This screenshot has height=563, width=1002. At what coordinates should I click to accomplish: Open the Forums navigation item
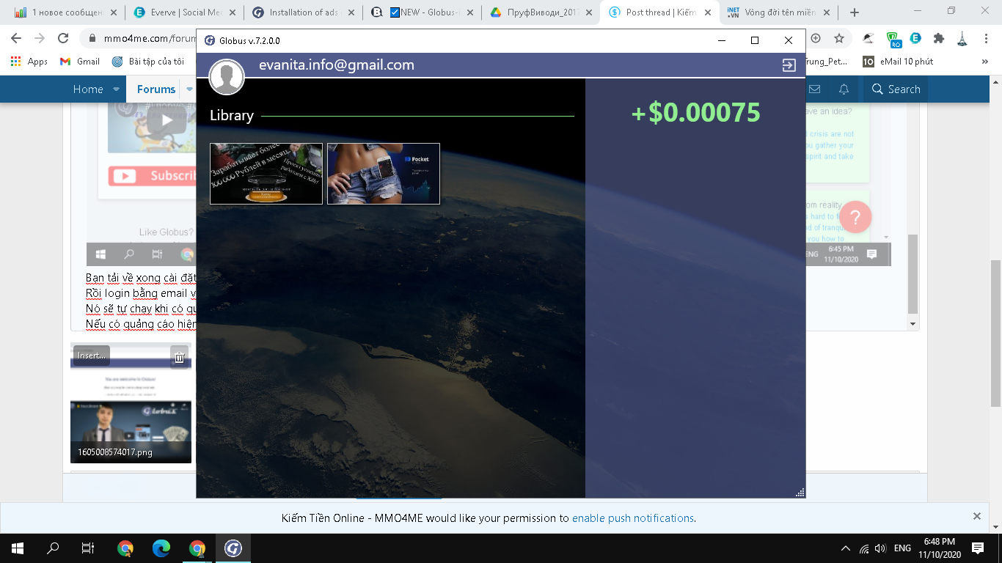click(x=156, y=89)
